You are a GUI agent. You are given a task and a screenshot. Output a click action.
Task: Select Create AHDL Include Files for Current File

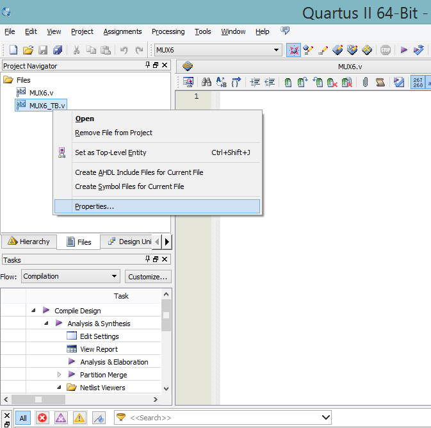tap(157, 172)
